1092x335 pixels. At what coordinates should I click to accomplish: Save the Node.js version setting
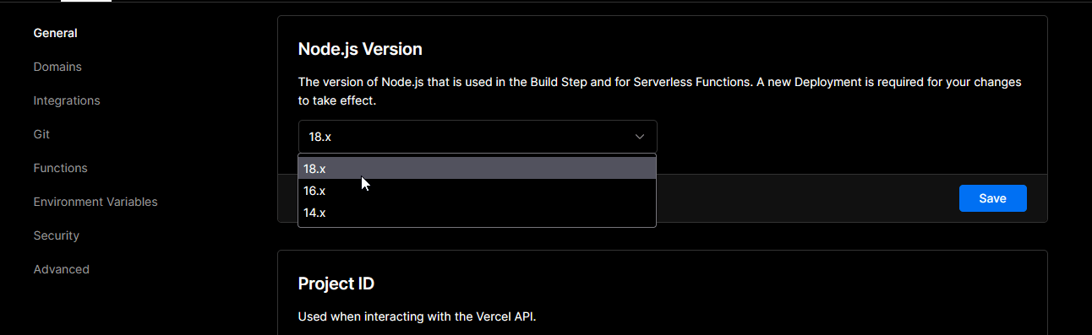coord(992,198)
